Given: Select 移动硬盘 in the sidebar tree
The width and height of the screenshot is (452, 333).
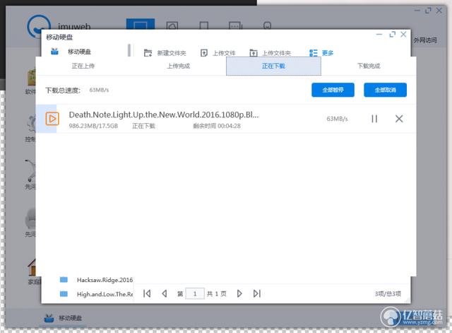Looking at the screenshot, I should [x=71, y=52].
